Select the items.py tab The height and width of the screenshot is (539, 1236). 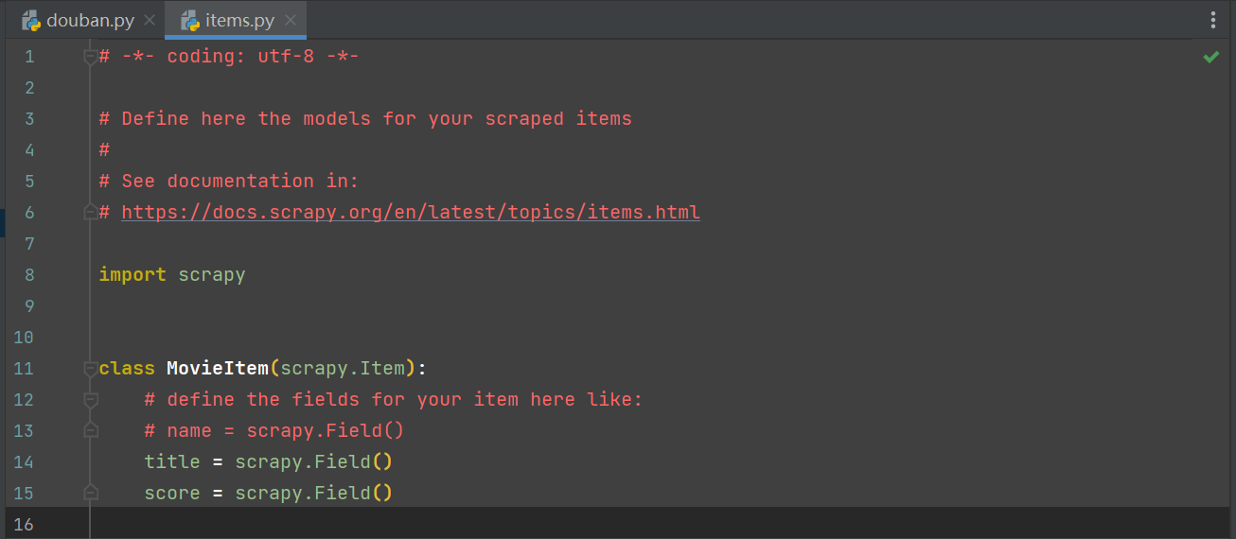[x=241, y=21]
